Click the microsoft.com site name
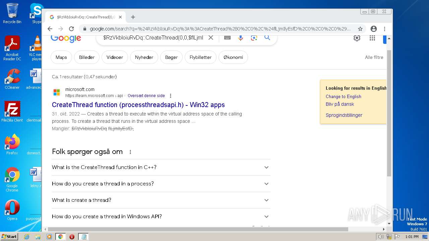Screen dimensions: 429x241 [80, 89]
